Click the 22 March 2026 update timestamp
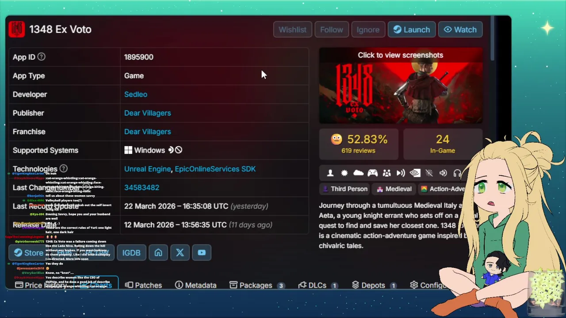This screenshot has height=318, width=566. [176, 206]
